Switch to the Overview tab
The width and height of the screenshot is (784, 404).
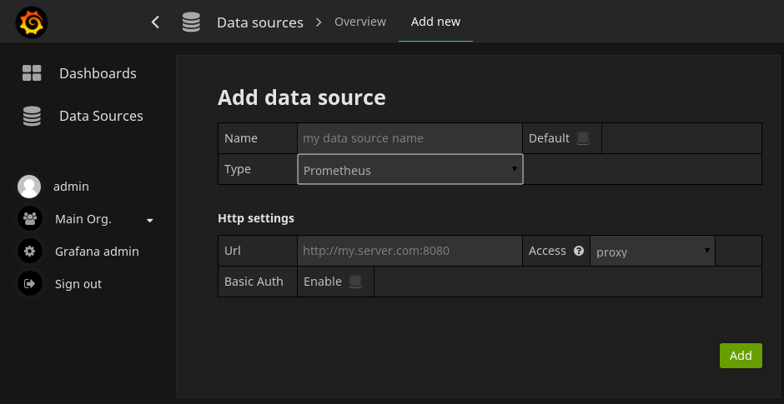pos(360,22)
